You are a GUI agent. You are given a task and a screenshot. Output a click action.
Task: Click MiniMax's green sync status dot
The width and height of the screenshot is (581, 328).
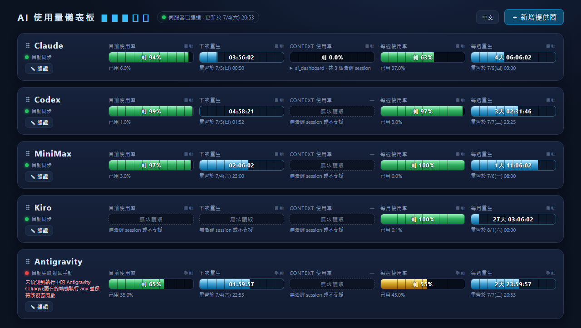coord(27,165)
